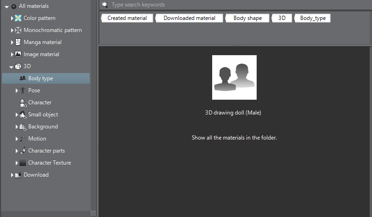Click the Pose figure icon

point(23,90)
